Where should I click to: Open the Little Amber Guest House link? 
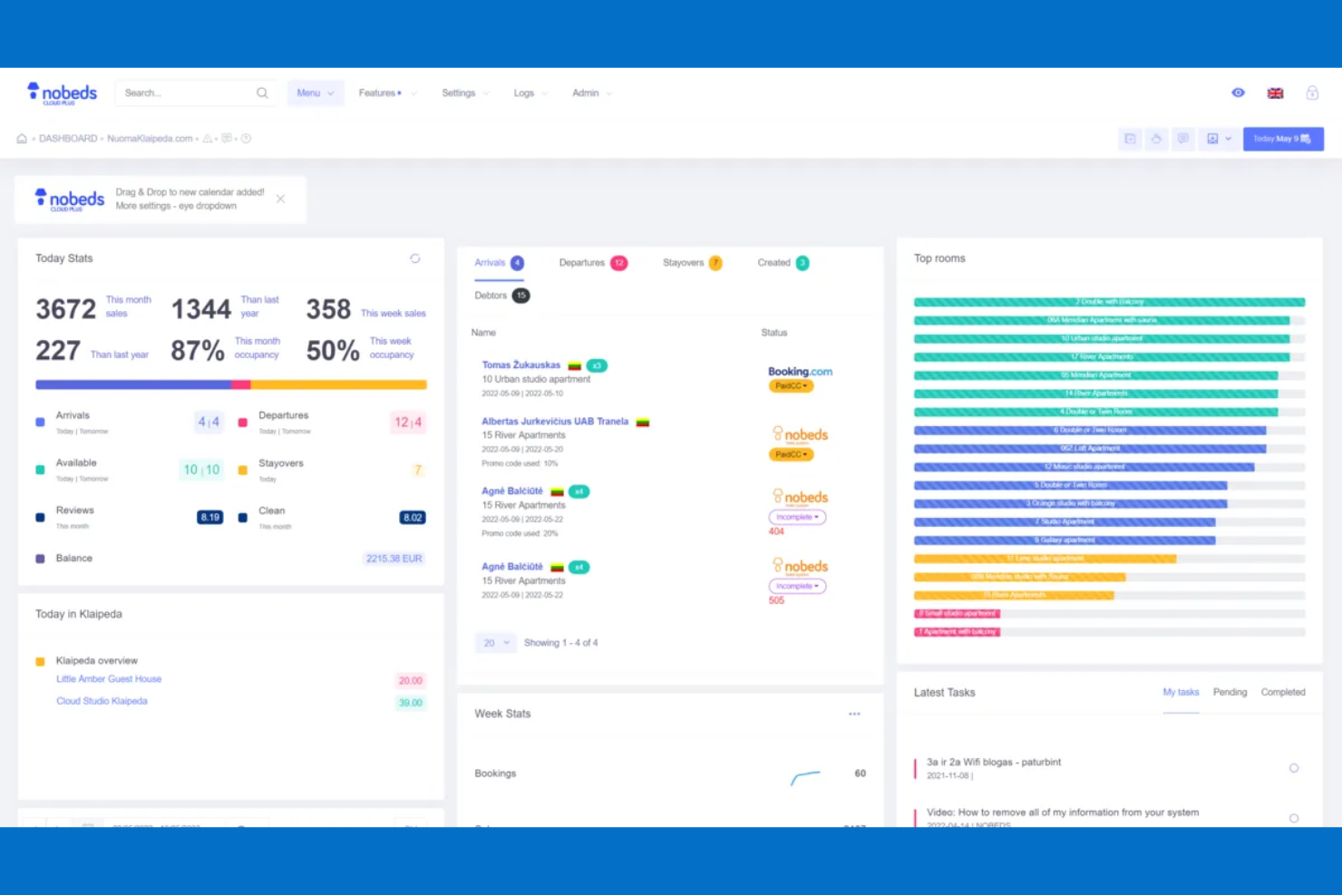tap(108, 678)
